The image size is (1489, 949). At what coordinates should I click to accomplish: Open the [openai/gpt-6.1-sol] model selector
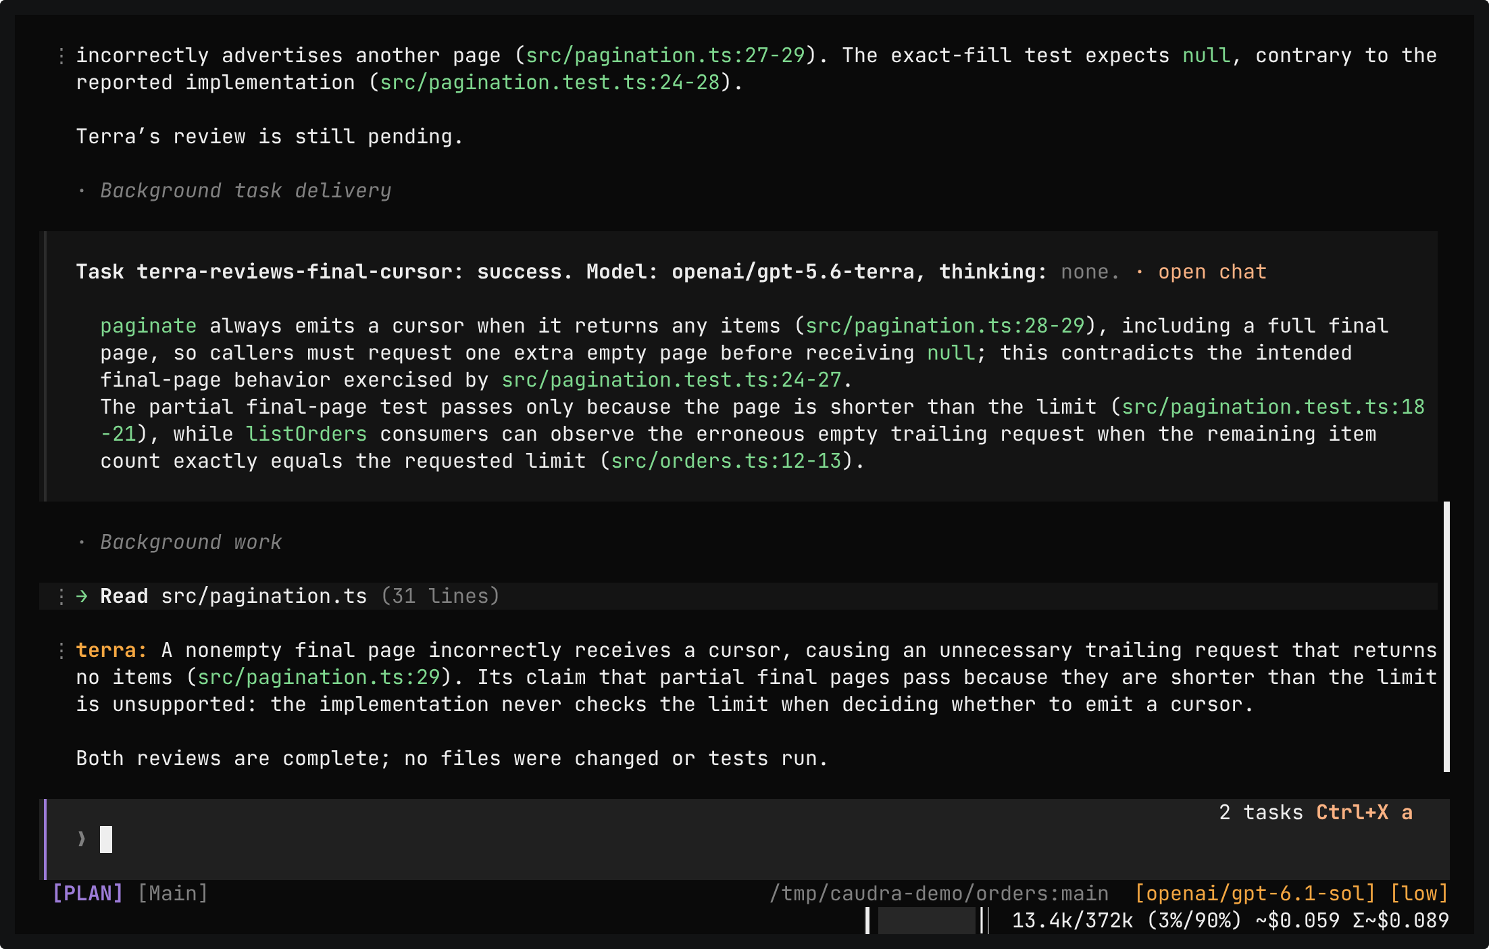(x=1255, y=894)
